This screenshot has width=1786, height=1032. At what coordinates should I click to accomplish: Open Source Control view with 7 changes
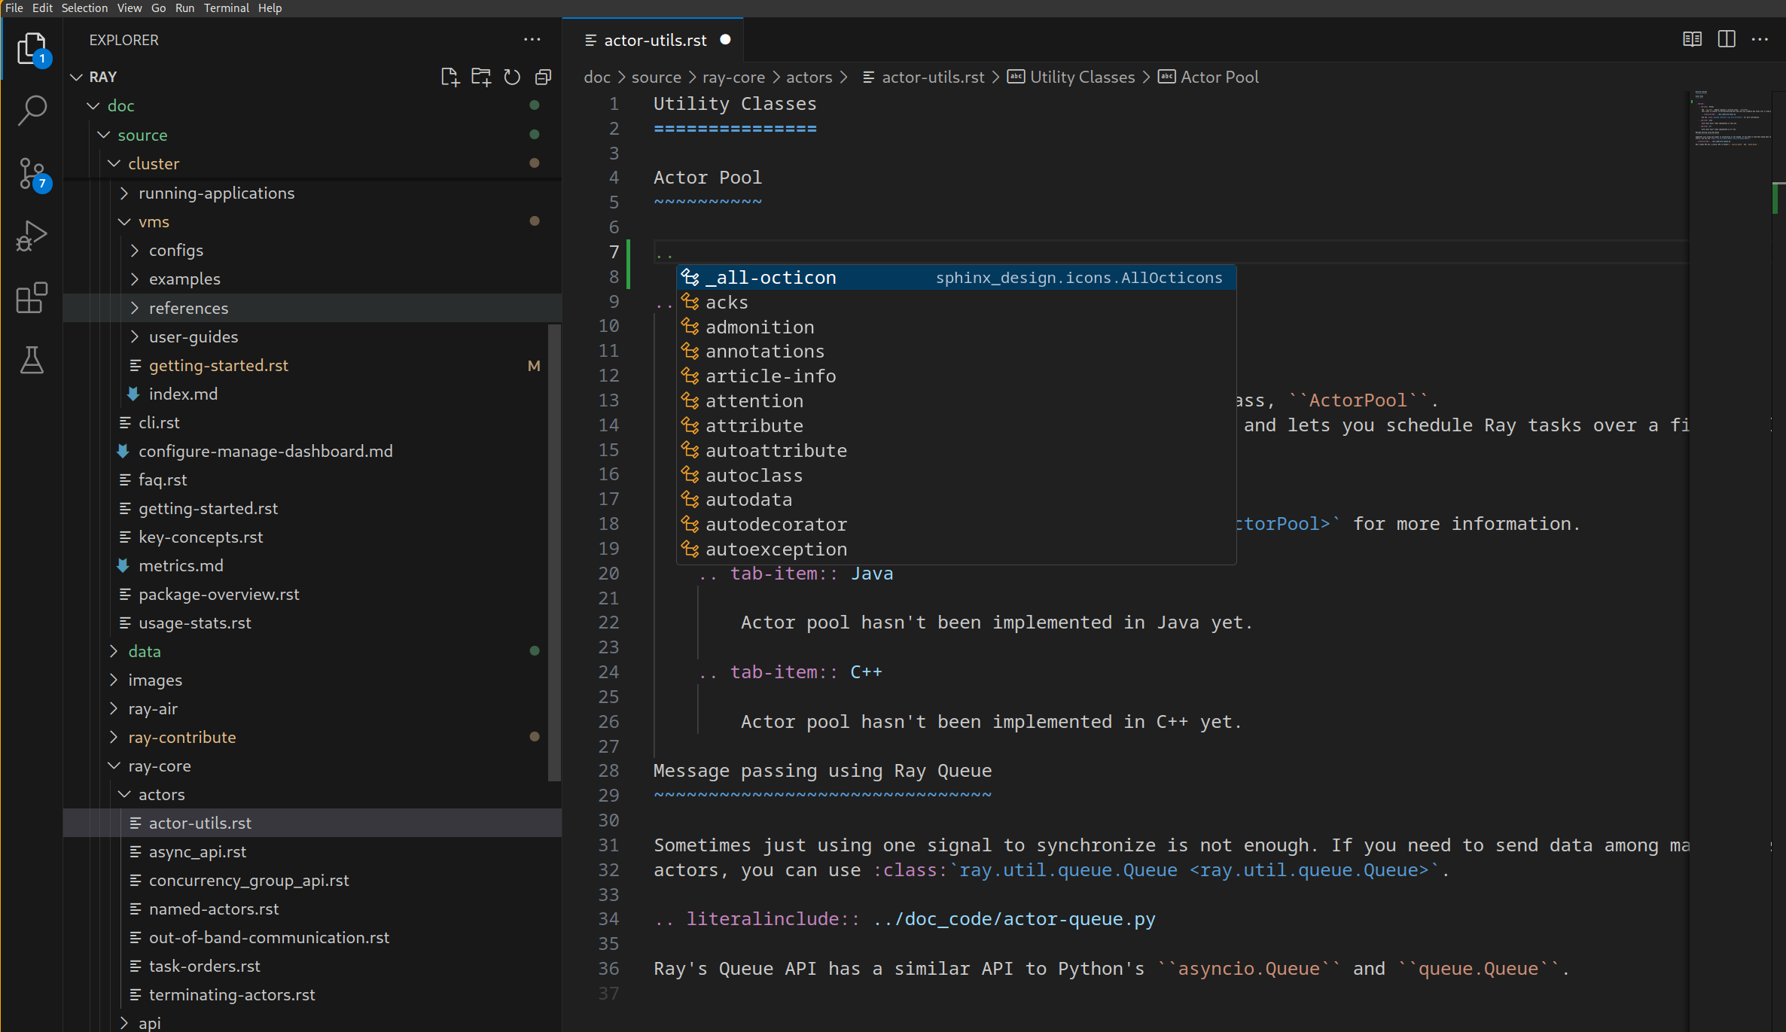32,174
